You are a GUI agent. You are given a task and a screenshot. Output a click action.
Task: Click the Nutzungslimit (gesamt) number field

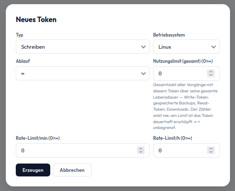[186, 73]
